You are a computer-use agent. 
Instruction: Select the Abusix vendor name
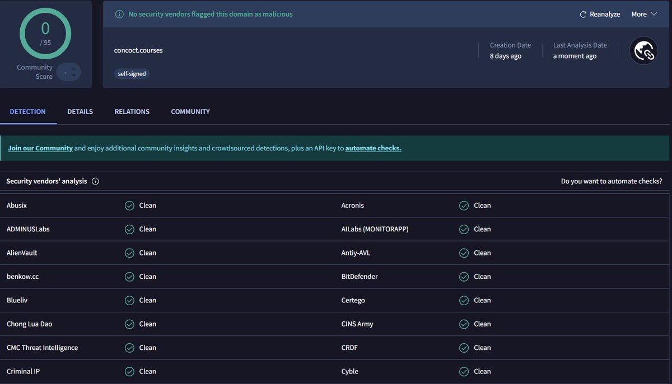17,206
